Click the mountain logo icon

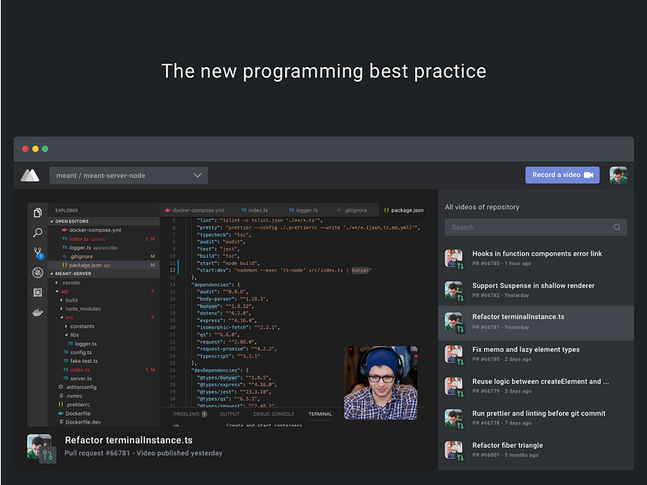tap(30, 175)
